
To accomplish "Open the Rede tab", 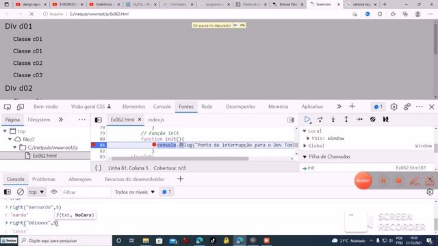I will point(207,107).
